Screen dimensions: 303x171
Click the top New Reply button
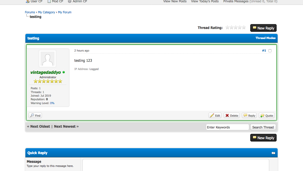tap(263, 28)
